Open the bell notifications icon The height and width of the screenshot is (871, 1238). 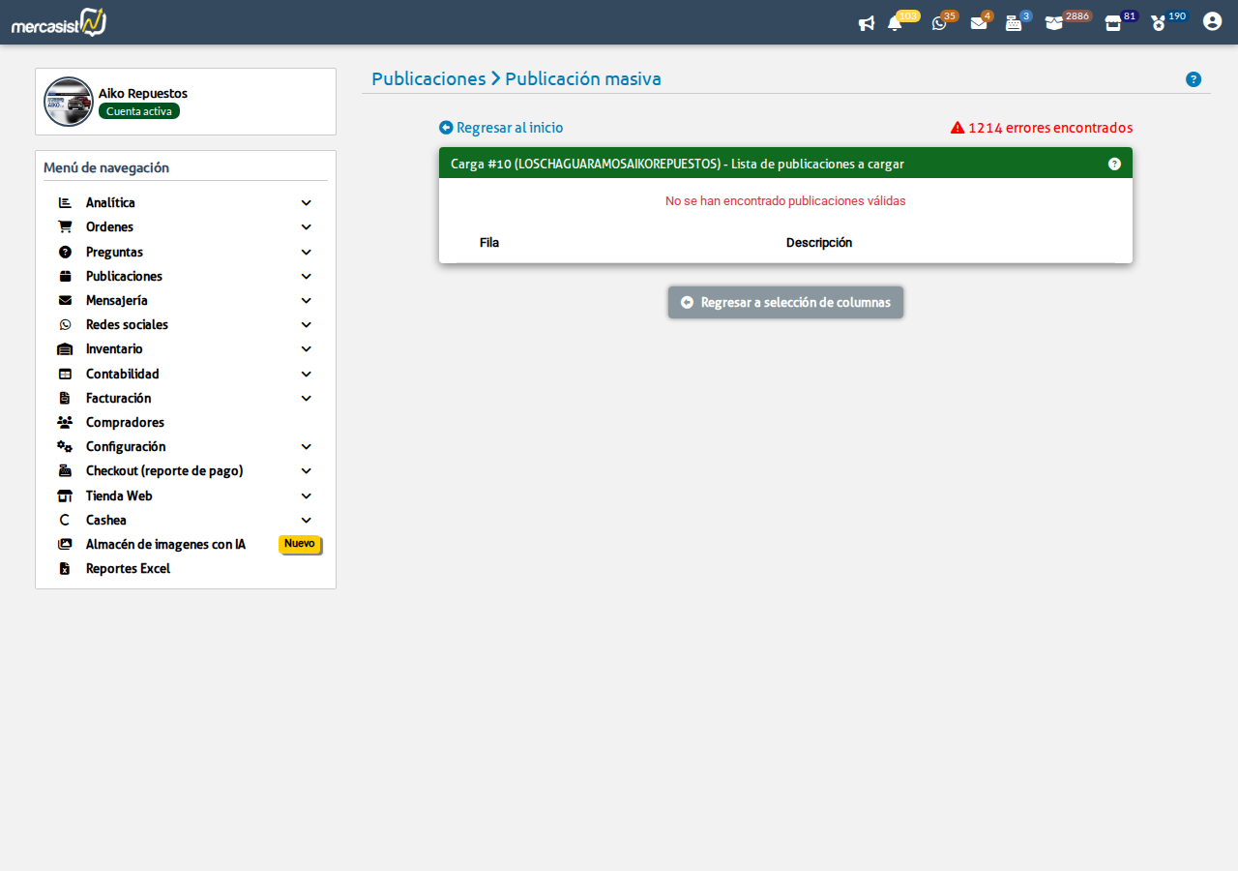895,23
